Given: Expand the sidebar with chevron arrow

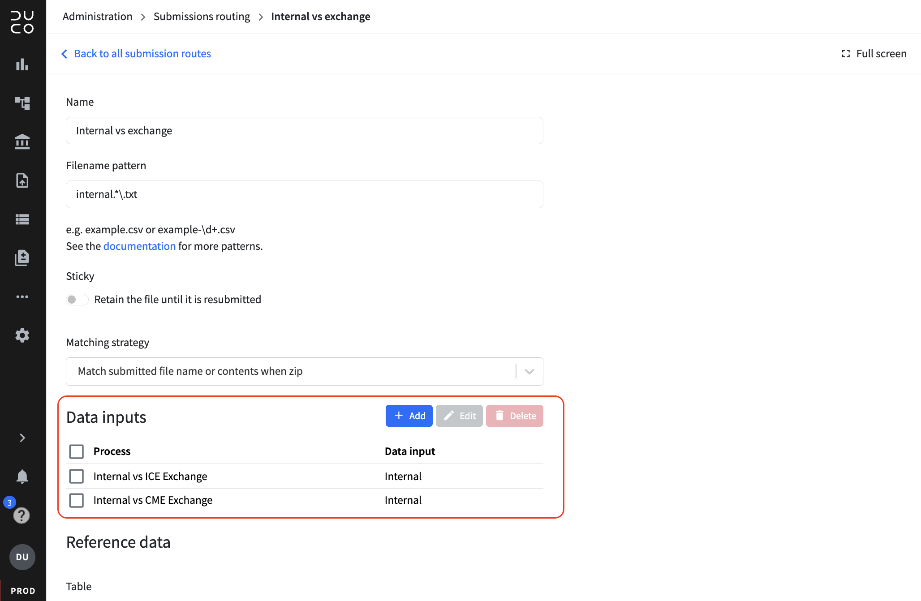Looking at the screenshot, I should coord(22,438).
